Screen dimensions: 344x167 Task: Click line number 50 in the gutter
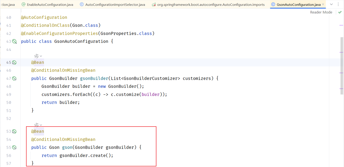pos(9,103)
